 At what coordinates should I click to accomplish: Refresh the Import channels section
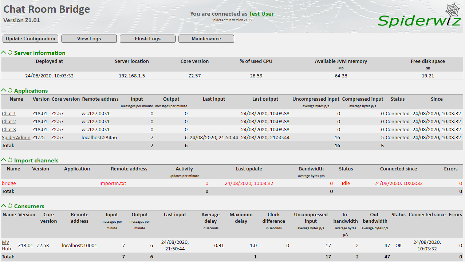click(x=9, y=160)
